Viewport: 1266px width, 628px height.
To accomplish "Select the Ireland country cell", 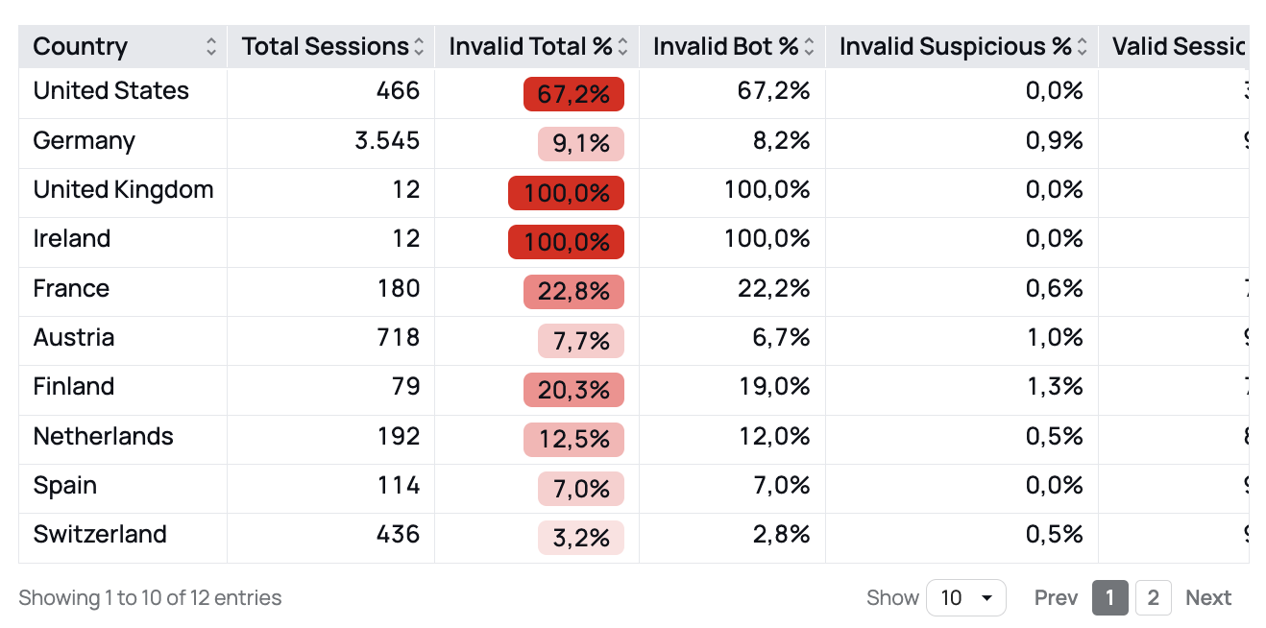I will (72, 238).
